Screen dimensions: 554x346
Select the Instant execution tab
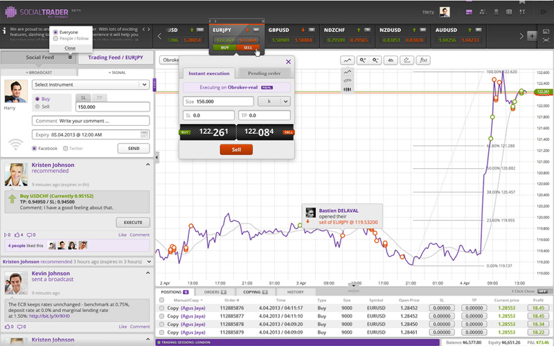pos(209,73)
